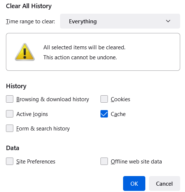Viewport: 185px width, 192px height.
Task: Dismiss the dialog with Cancel
Action: (165, 183)
